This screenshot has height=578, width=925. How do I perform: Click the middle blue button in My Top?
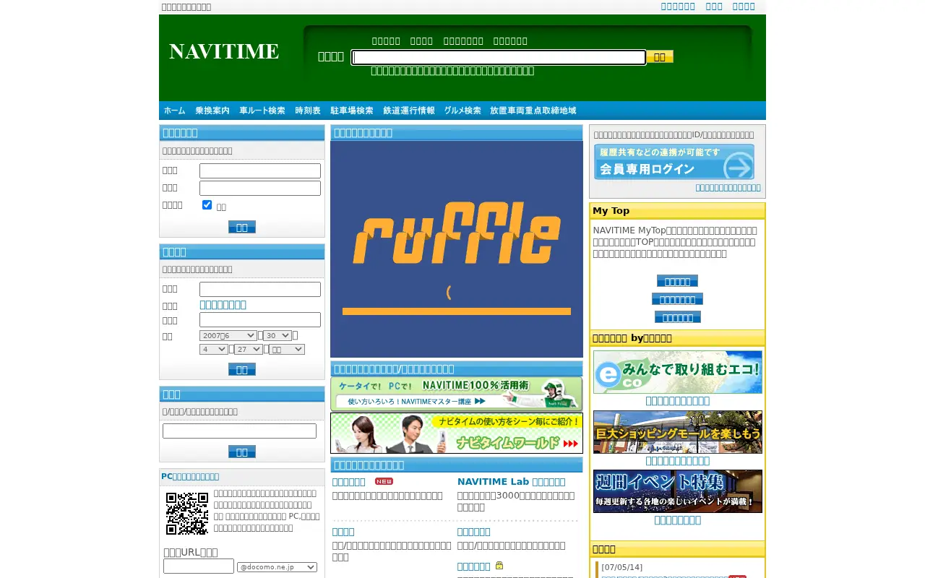click(x=677, y=299)
